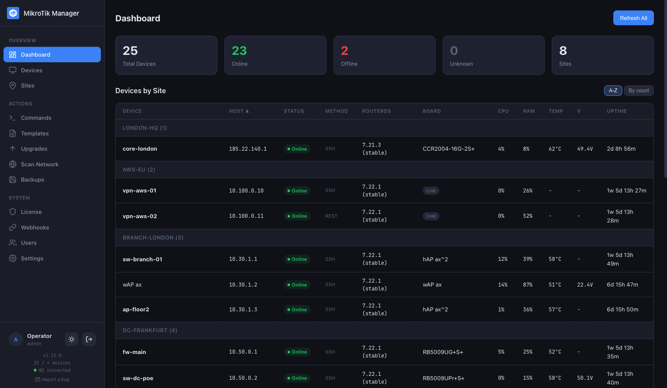This screenshot has width=667, height=388.
Task: Select the wAP ax device name
Action: coord(132,285)
